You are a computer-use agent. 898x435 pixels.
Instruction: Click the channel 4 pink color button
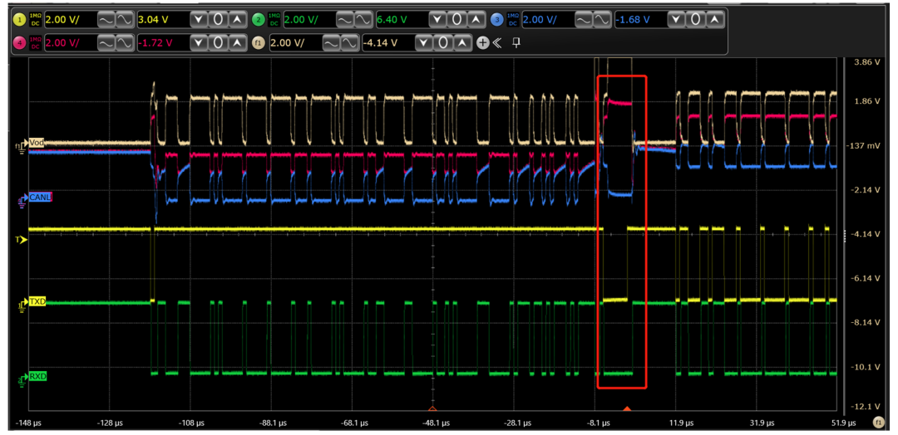pyautogui.click(x=20, y=42)
